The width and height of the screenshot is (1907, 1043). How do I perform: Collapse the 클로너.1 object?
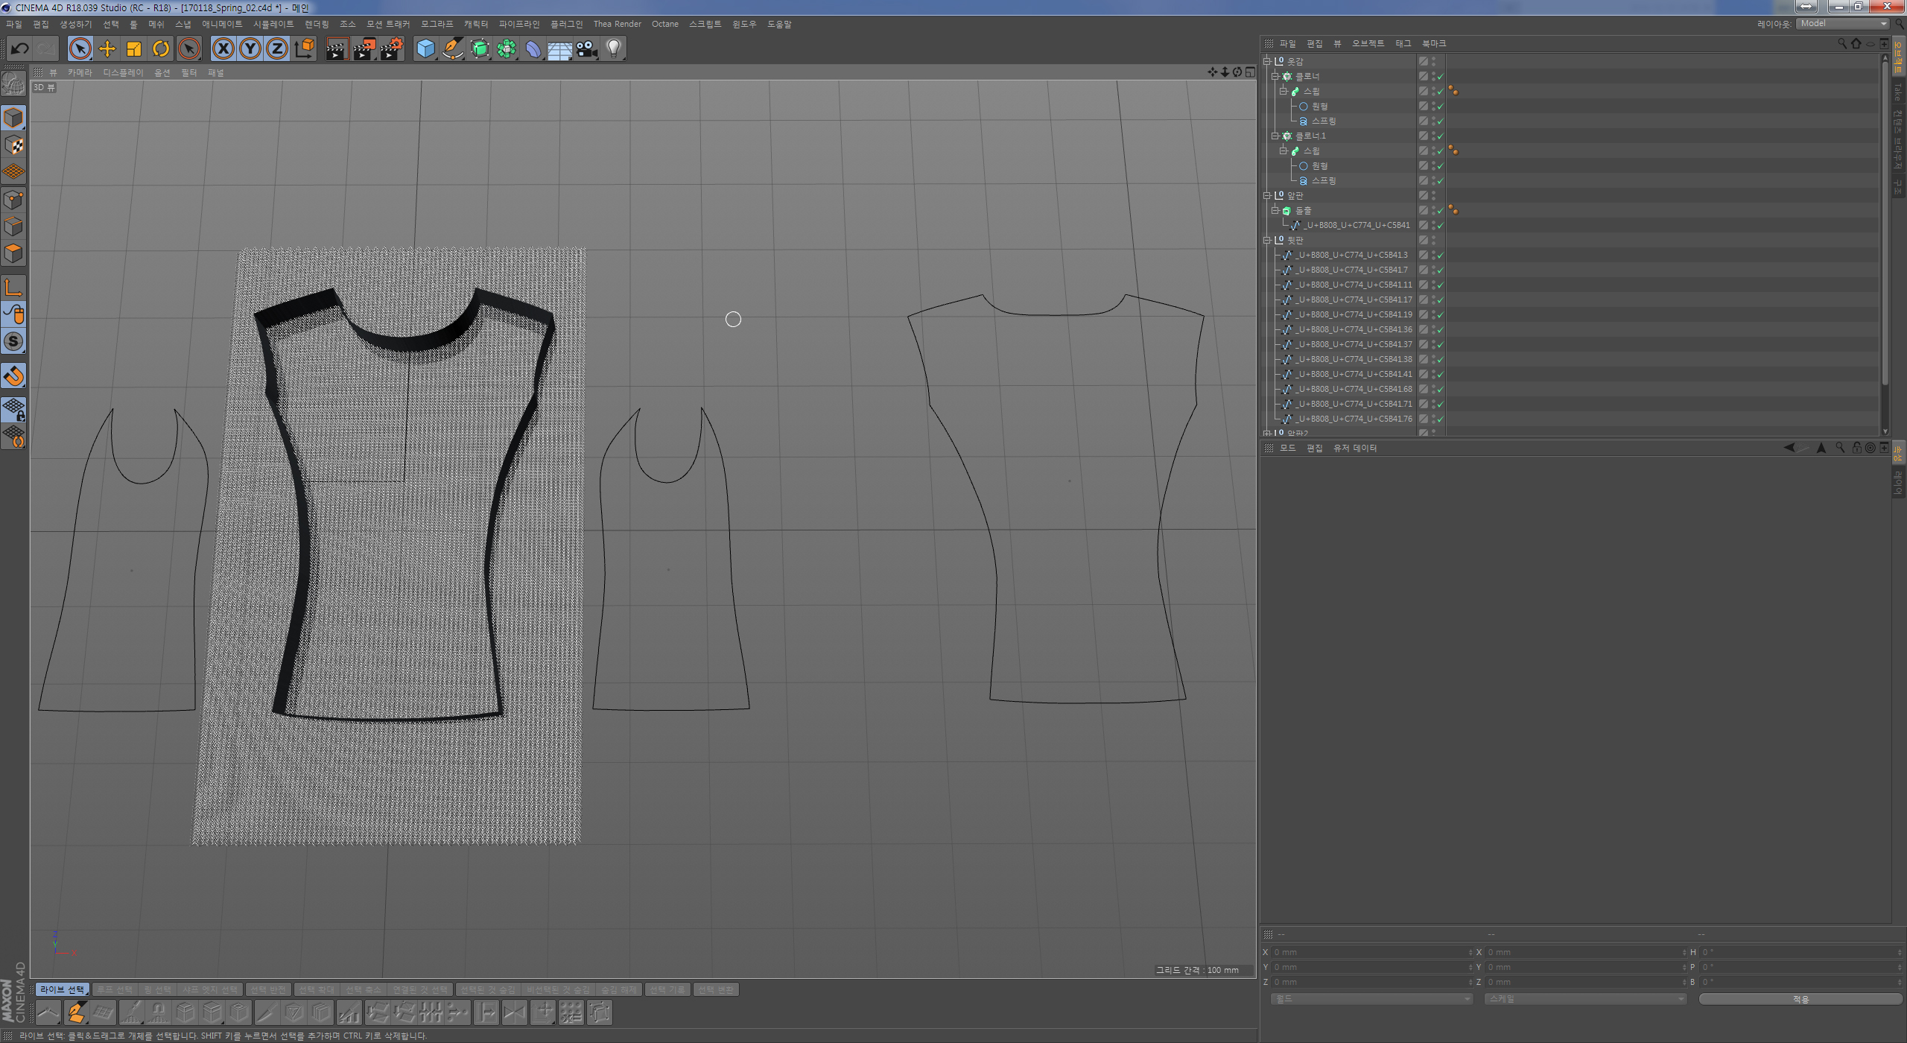click(1275, 136)
